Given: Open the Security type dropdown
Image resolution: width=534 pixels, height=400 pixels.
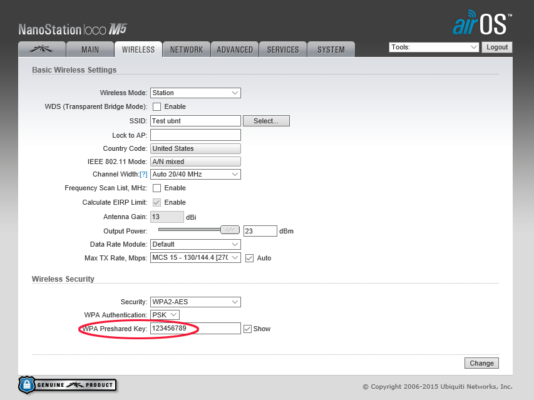Looking at the screenshot, I should click(195, 302).
